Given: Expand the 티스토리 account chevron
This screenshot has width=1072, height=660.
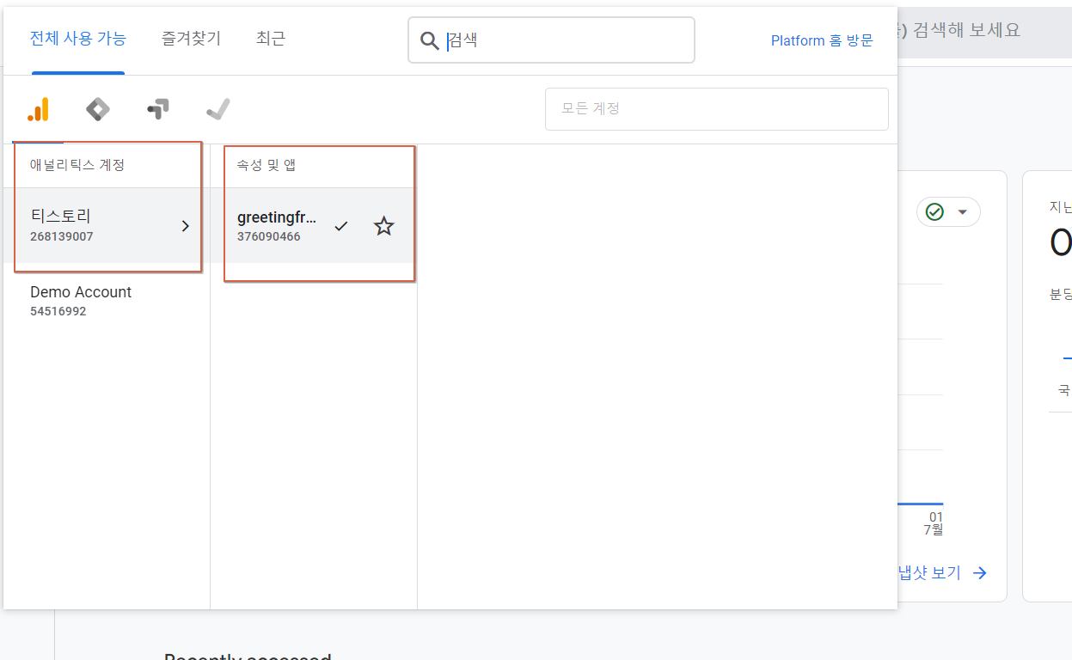Looking at the screenshot, I should pyautogui.click(x=185, y=226).
